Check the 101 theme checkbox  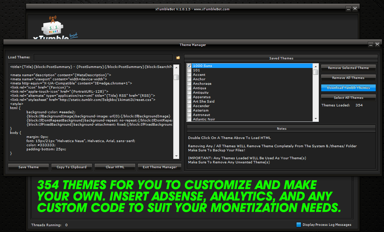189,70
